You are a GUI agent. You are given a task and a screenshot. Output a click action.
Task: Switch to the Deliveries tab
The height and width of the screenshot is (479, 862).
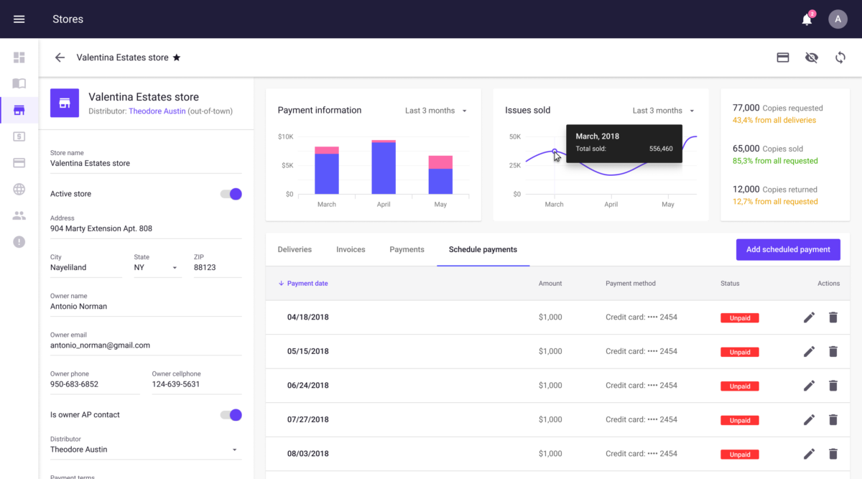(x=295, y=249)
